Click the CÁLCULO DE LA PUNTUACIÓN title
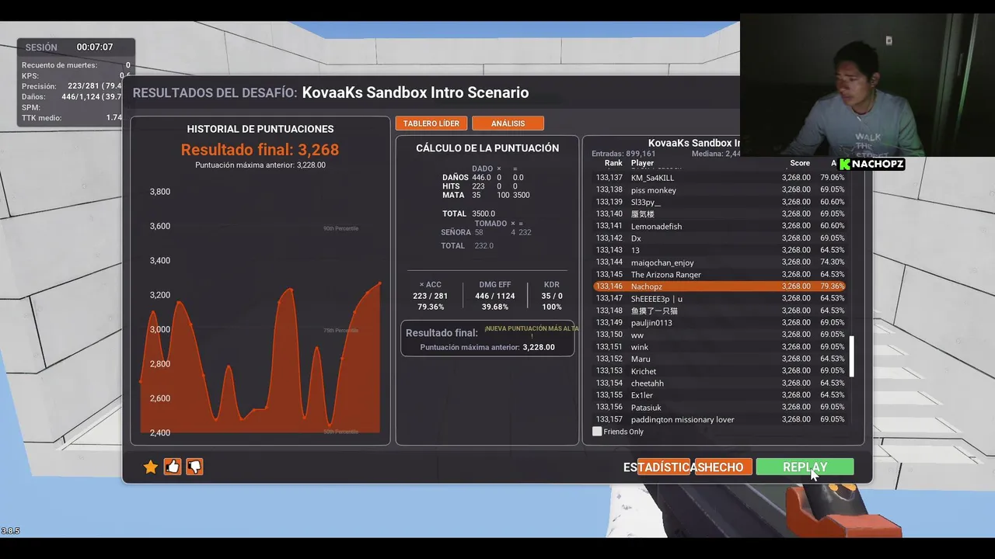995x559 pixels. pyautogui.click(x=487, y=148)
